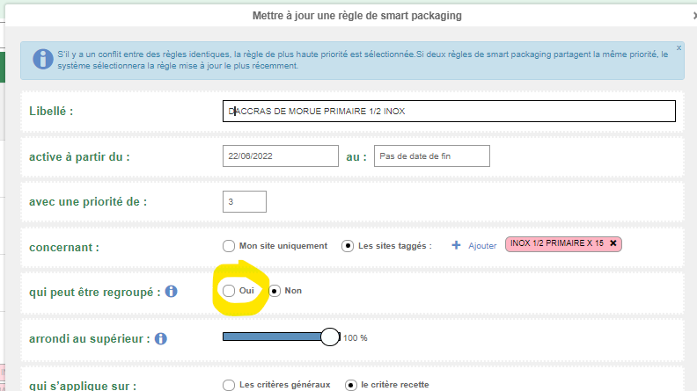697x391 pixels.
Task: Click the INOX 1/2 PRIMAIRE X 15 tag label
Action: pos(557,243)
